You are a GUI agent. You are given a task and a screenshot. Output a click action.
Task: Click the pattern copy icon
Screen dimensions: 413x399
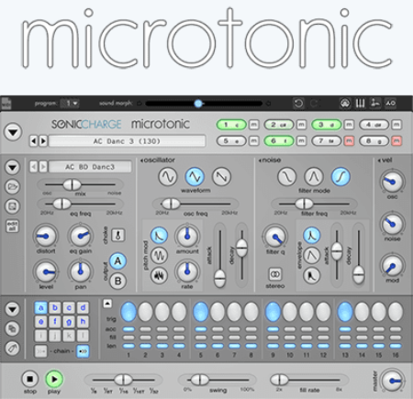(x=12, y=328)
